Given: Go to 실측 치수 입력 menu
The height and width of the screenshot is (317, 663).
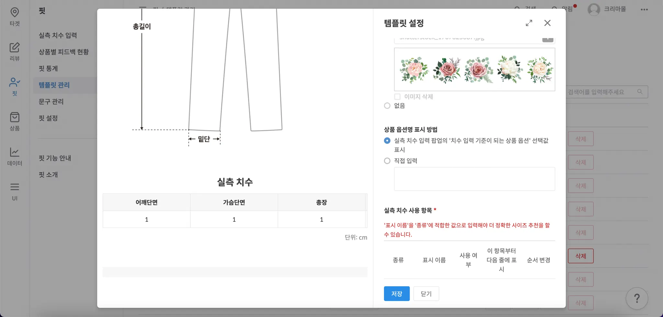Looking at the screenshot, I should (58, 35).
